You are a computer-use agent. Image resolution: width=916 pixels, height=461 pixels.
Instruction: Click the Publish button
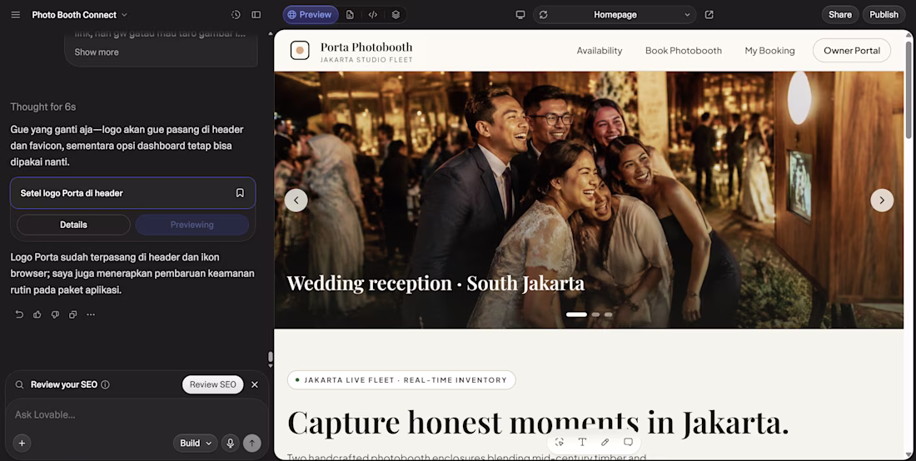884,15
